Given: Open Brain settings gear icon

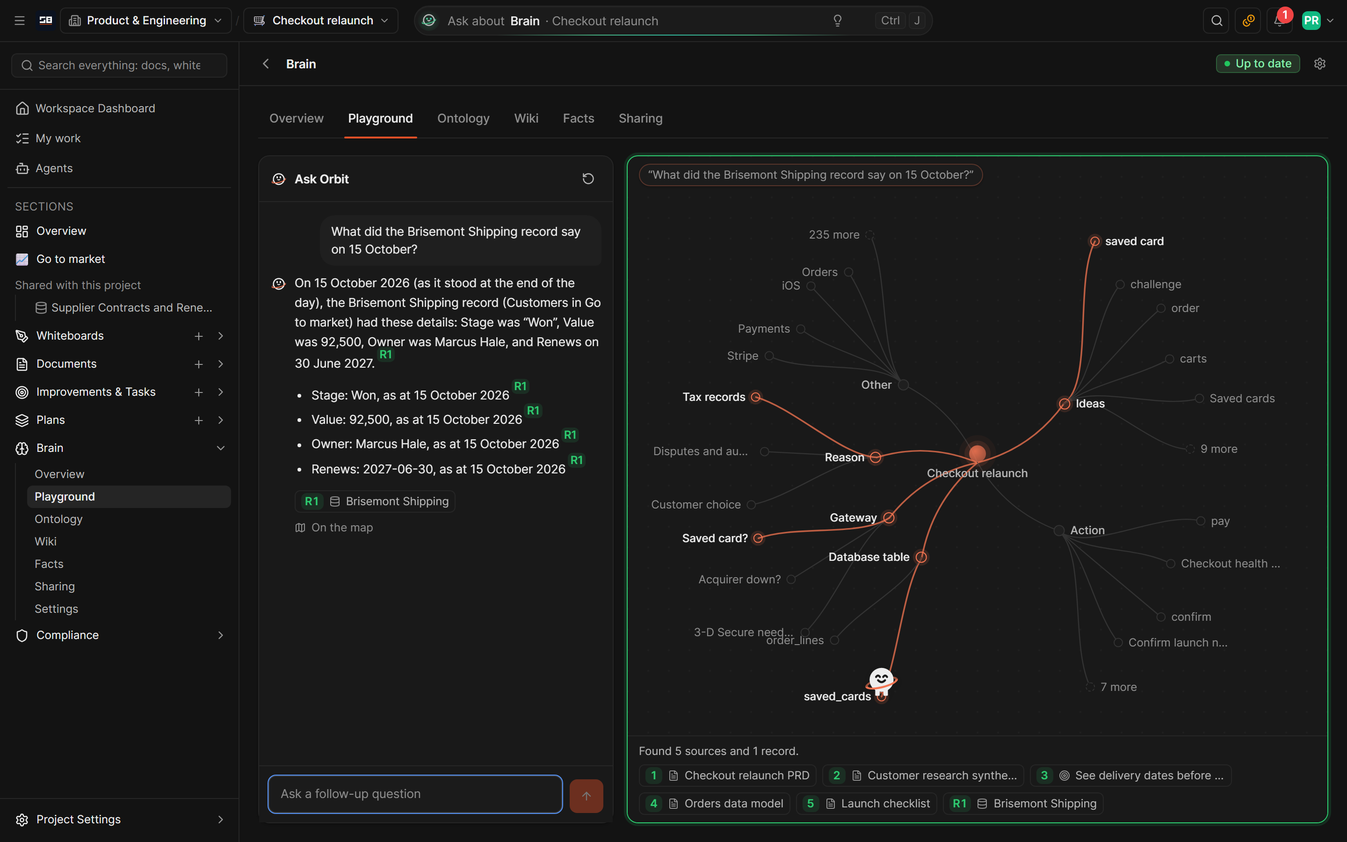Looking at the screenshot, I should click(x=1320, y=64).
